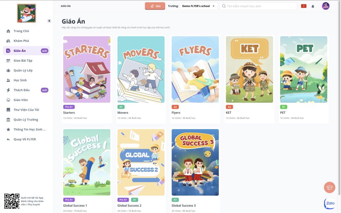341x213 pixels.
Task: Open Thư Viện Của Tôi
Action: click(27, 110)
